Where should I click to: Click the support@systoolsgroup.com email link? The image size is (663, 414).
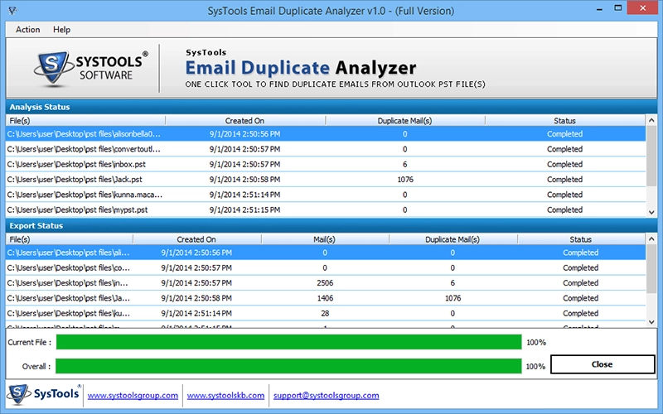point(326,396)
